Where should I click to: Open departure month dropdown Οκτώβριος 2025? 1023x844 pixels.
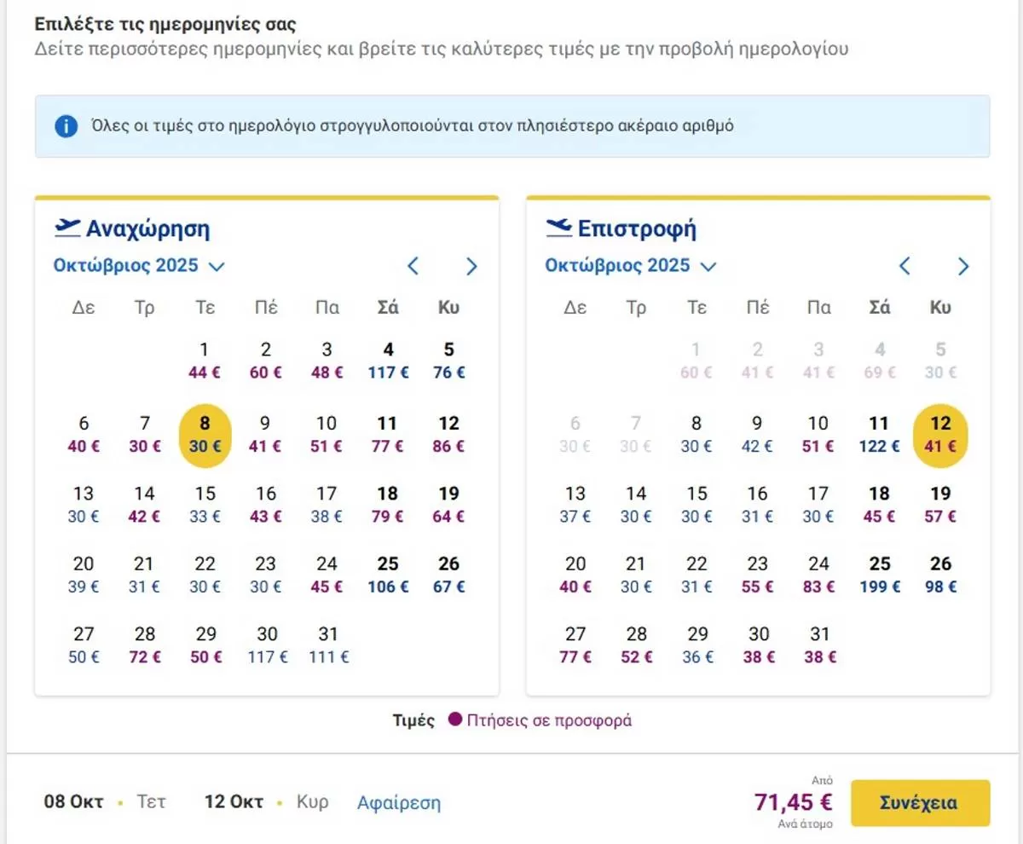138,266
